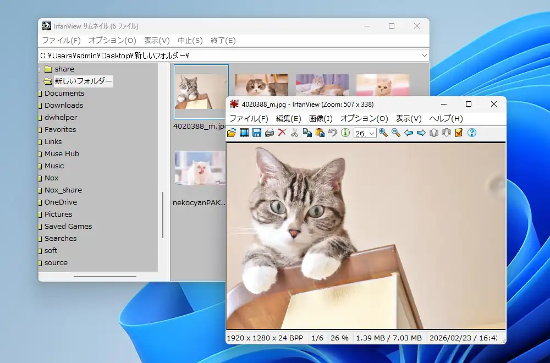Image resolution: width=550 pixels, height=363 pixels.
Task: Open the Slideshow filmstrip icon
Action: [244, 133]
